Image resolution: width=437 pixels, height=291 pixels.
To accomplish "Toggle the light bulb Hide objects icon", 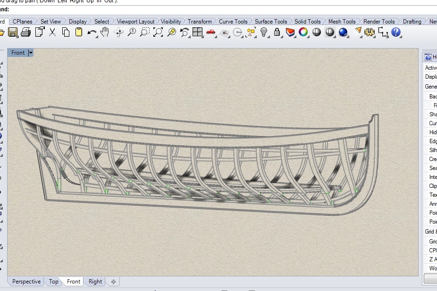I will click(264, 32).
